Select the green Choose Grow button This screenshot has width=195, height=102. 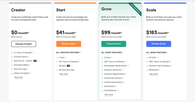(x=114, y=44)
